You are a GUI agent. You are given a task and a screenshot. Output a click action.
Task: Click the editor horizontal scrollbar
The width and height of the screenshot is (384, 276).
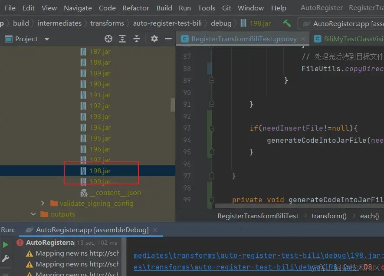click(299, 206)
